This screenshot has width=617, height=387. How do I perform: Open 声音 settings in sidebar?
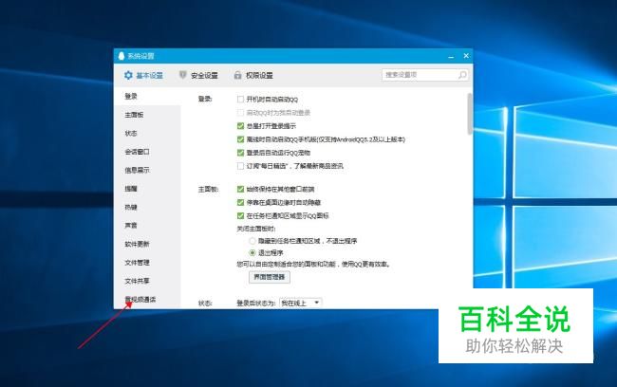click(131, 226)
